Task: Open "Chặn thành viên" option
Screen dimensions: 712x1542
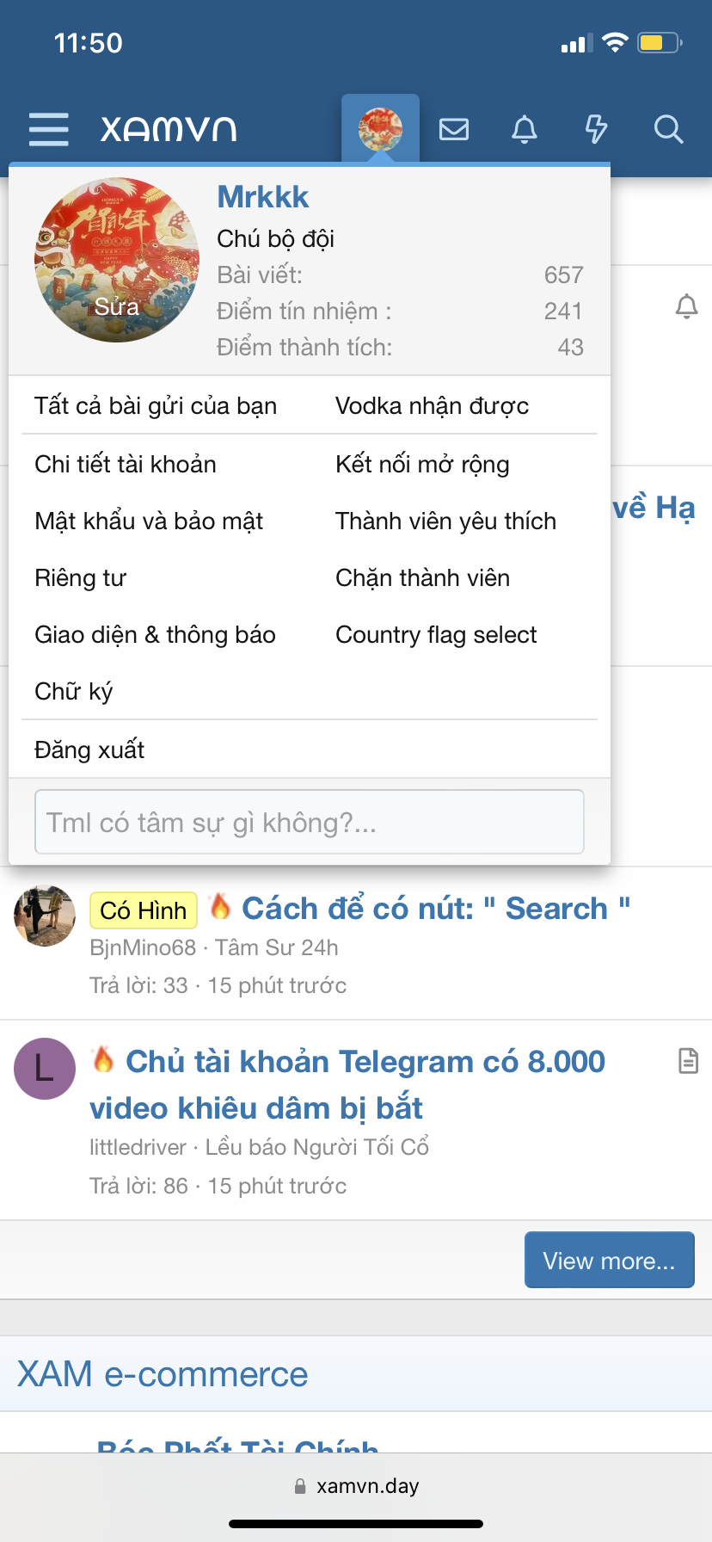Action: click(x=422, y=577)
